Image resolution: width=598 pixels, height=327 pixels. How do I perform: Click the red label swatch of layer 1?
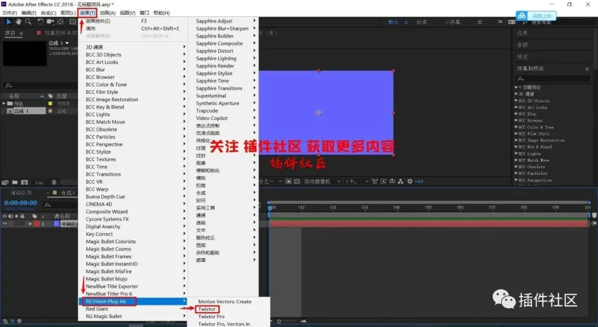tap(37, 224)
